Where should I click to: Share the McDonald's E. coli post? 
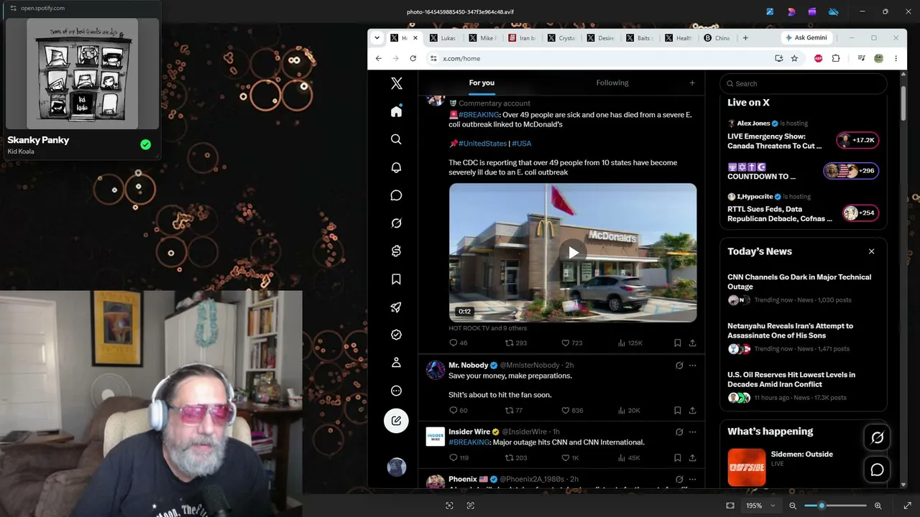[692, 343]
